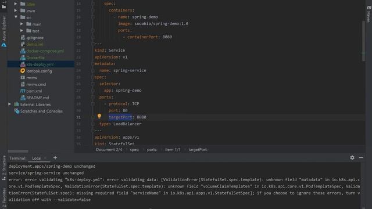Toggle the Project tool window button
This screenshot has height=209, width=372.
(4, 5)
